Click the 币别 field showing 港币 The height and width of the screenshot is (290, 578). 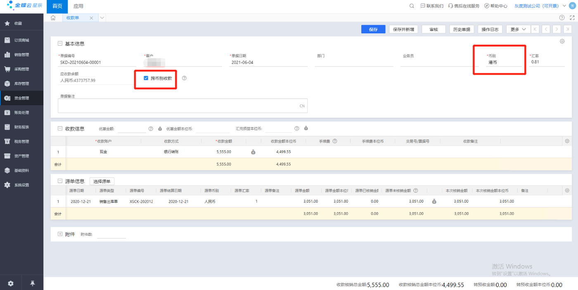504,62
